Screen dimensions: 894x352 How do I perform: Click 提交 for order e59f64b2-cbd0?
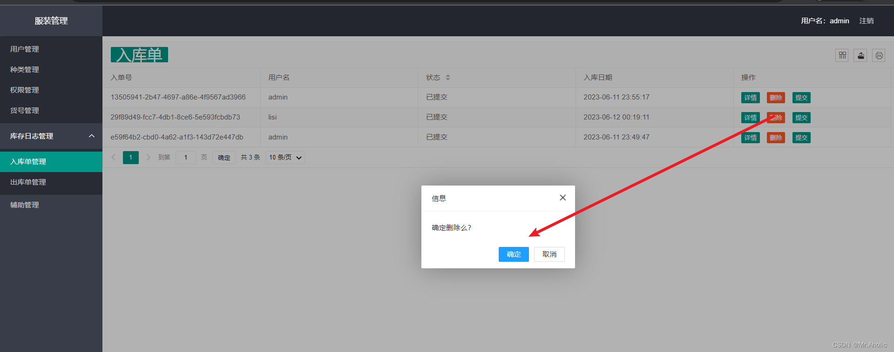pyautogui.click(x=801, y=138)
